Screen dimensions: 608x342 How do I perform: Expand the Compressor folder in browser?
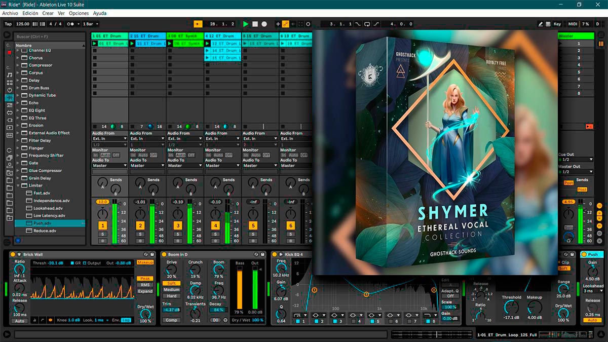coord(18,65)
